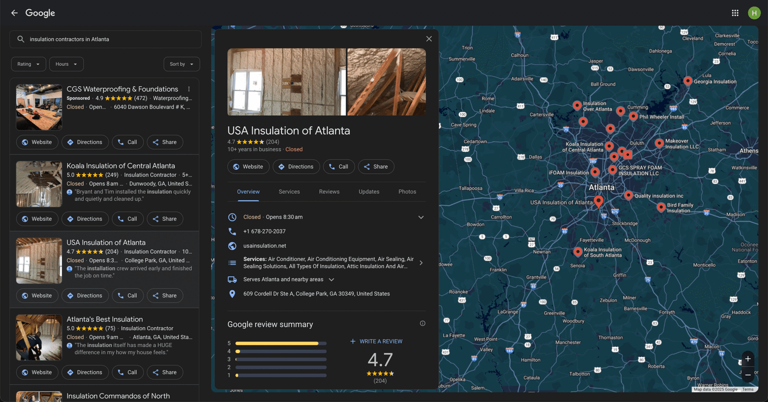Viewport: 768px width, 402px height.
Task: Open Insulation Commandos of North listing
Action: tap(118, 396)
